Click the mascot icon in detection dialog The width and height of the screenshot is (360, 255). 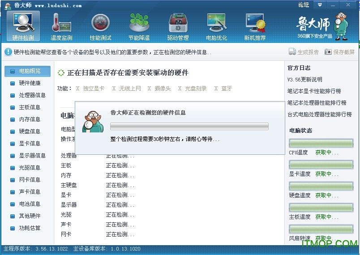pyautogui.click(x=93, y=122)
